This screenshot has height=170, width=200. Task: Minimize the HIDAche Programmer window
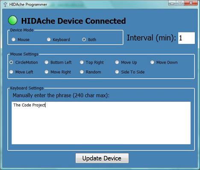[172, 3]
